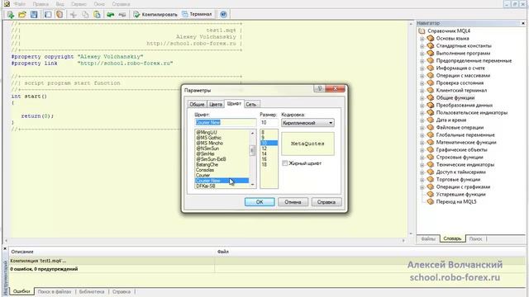Click the font list scroll down arrow
Viewport: 529px width, 297px height.
[x=252, y=185]
